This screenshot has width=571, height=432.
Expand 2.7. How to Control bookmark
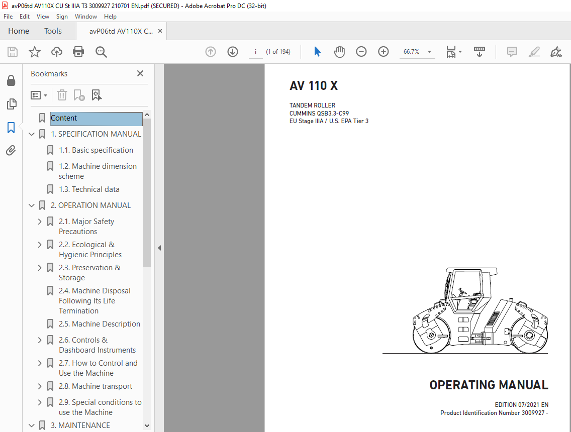click(x=40, y=363)
